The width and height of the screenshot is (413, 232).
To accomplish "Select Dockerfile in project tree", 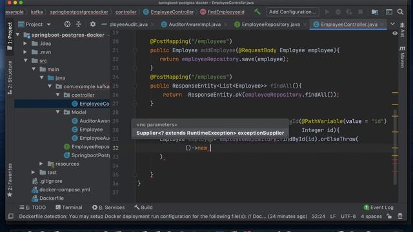I will tap(48, 198).
